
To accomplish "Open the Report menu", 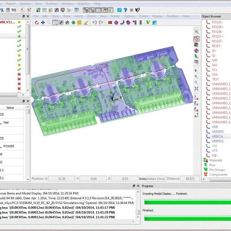I will pos(11,4).
